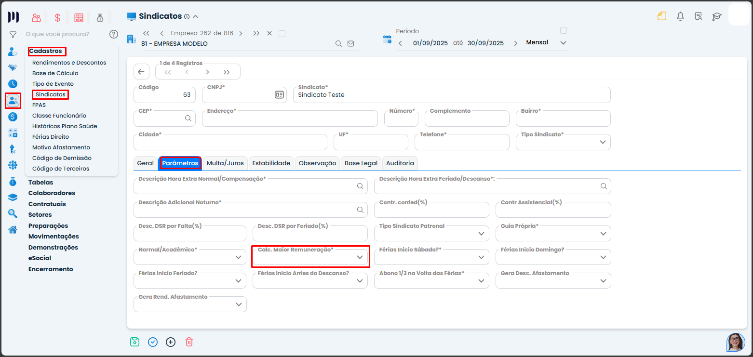Screen dimensions: 753x357
Task: Click the yellow sticky note icon
Action: [x=661, y=16]
